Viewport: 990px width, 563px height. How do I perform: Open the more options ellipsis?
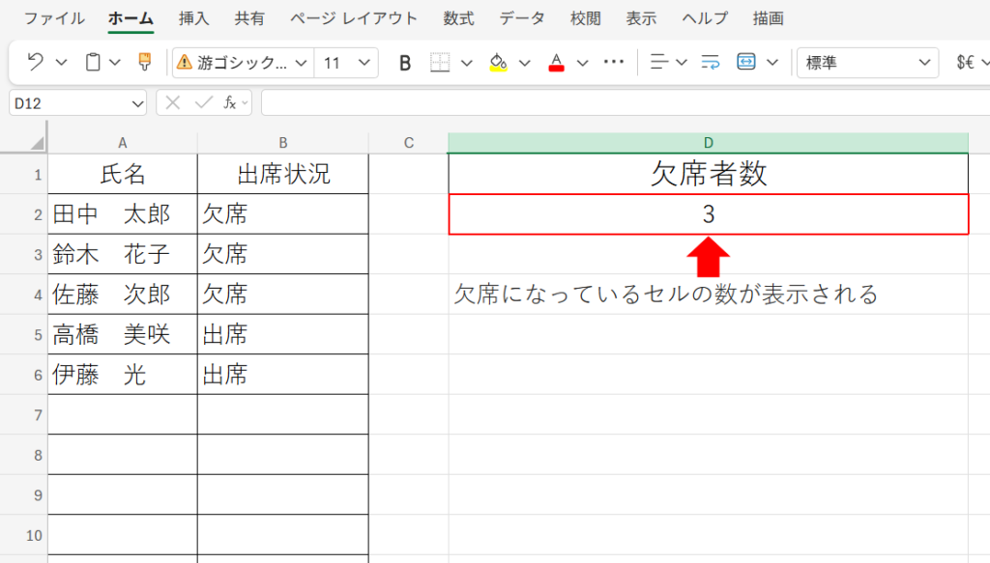(x=613, y=63)
